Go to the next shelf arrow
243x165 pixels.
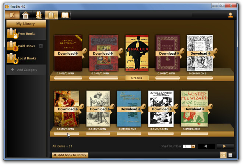click(x=225, y=146)
